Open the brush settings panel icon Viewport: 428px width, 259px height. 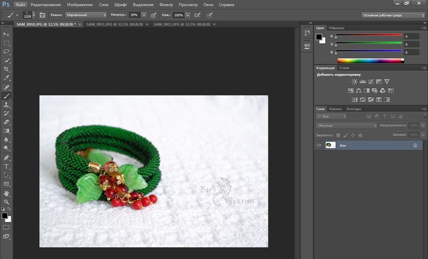(x=42, y=15)
